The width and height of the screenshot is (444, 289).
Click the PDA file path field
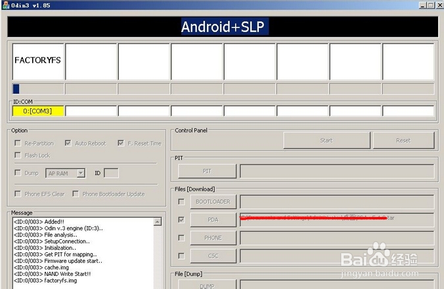pyautogui.click(x=337, y=220)
